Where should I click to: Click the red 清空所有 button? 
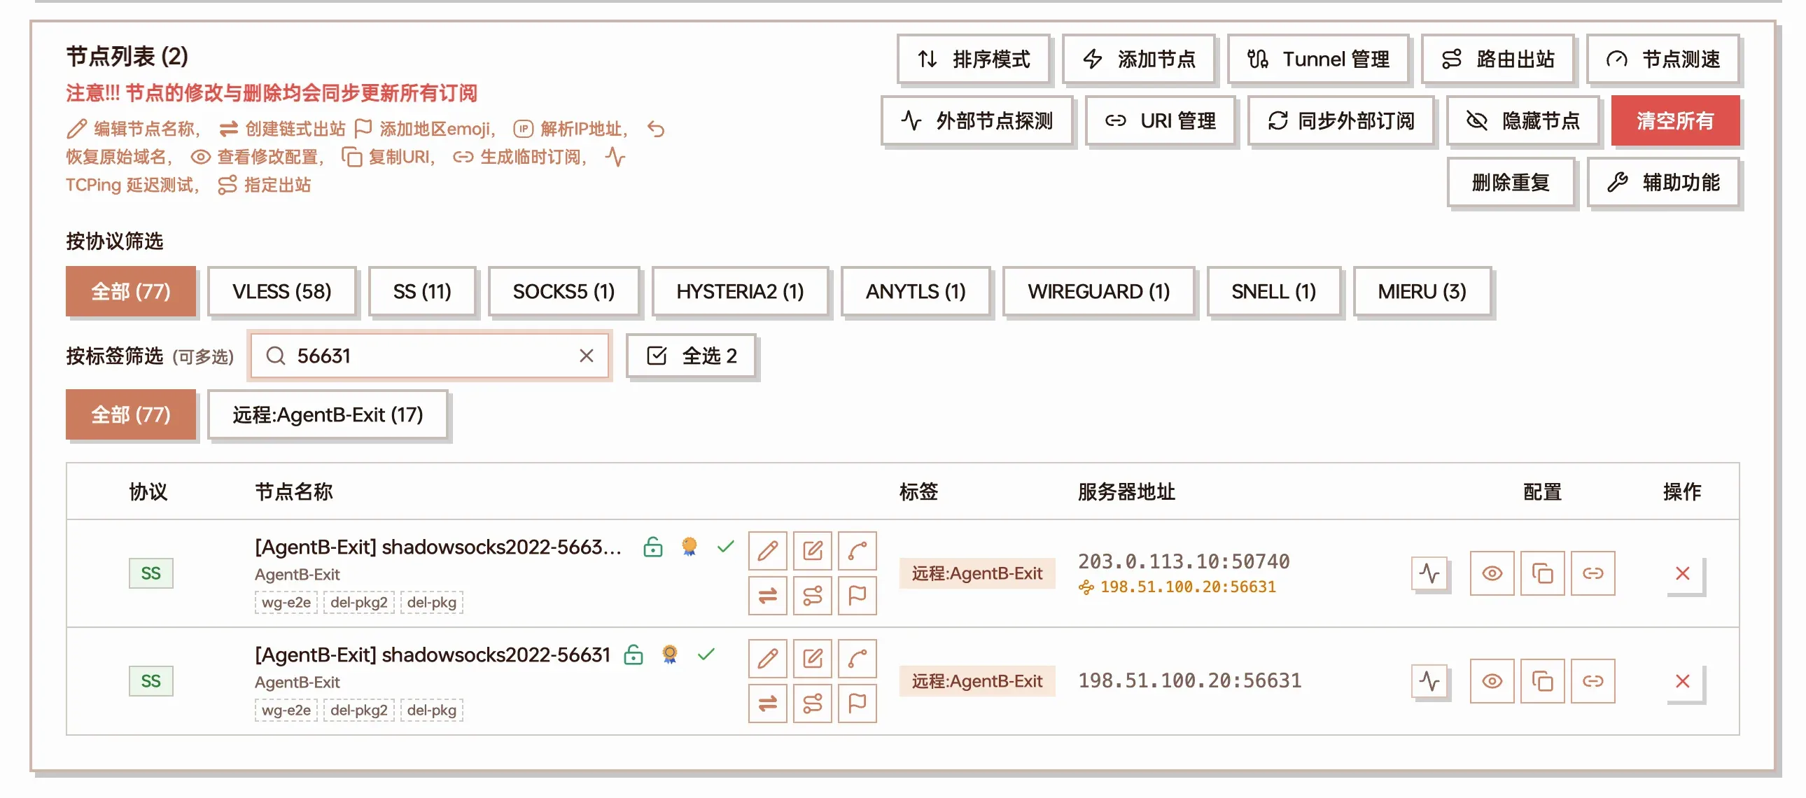click(1675, 120)
